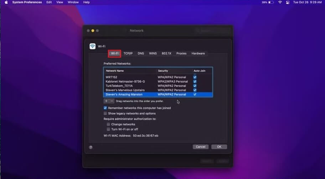Select the Kablonet Netmaster-9736-G network
The image size is (325, 179).
[x=158, y=81]
